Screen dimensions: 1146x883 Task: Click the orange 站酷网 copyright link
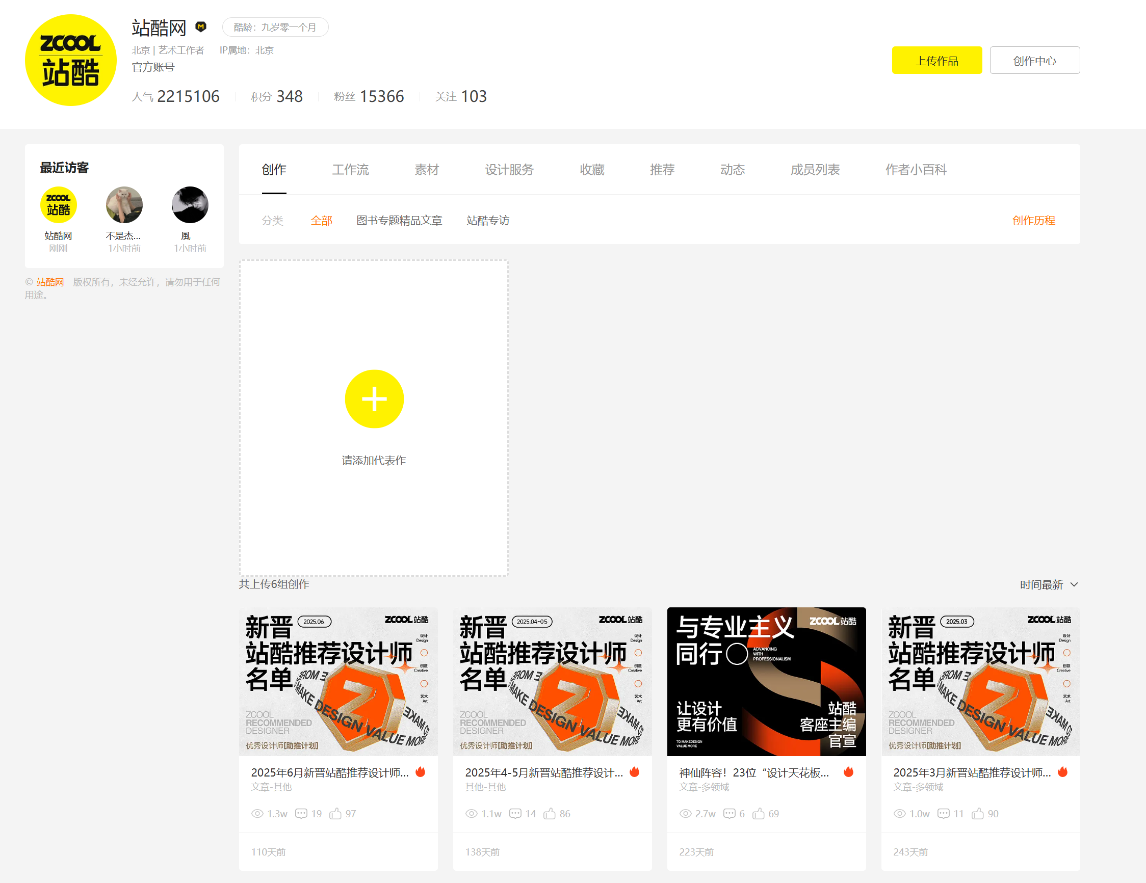pyautogui.click(x=50, y=282)
